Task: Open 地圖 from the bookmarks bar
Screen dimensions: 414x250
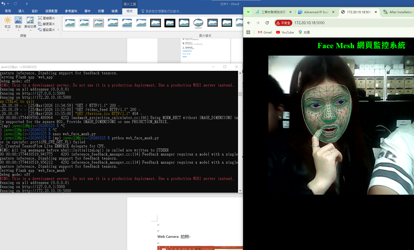Action: (x=304, y=32)
